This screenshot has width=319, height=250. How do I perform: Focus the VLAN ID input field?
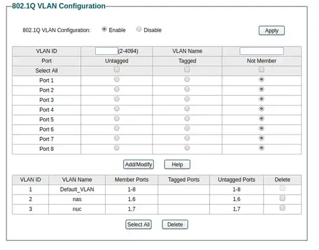[106, 51]
